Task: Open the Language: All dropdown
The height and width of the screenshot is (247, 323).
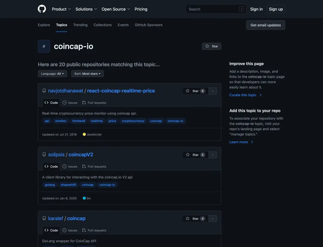Action: 52,74
